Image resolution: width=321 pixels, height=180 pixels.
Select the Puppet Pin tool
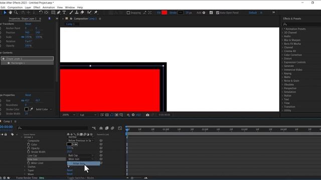[96, 12]
